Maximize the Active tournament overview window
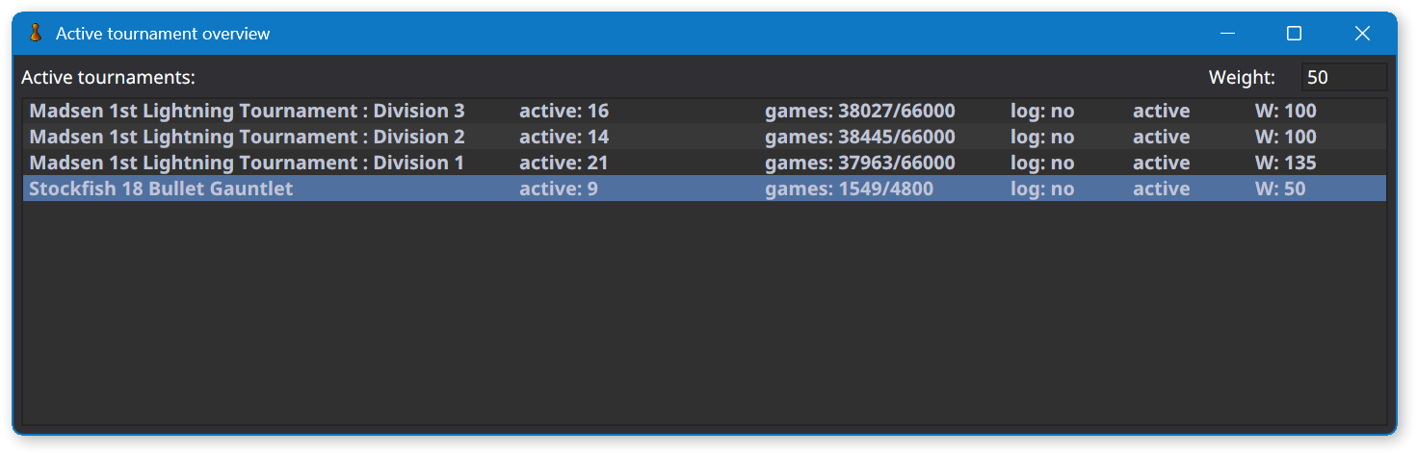This screenshot has width=1417, height=455. 1295,34
